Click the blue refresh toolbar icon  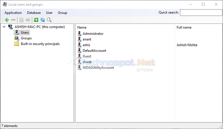coord(42,20)
